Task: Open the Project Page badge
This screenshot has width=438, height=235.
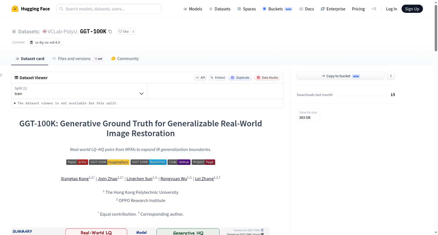Action: click(x=203, y=162)
